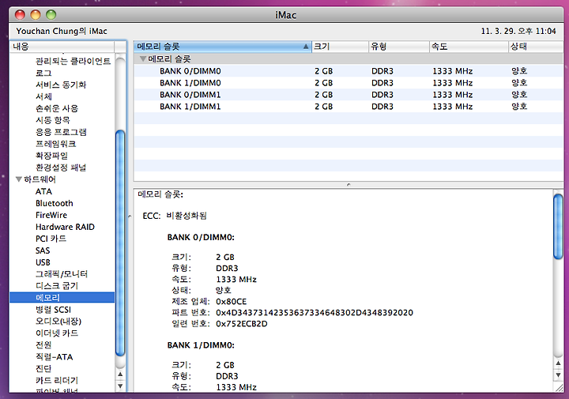This screenshot has height=399, width=569.
Task: Select the BANK 1/DIMM0 row
Action: pyautogui.click(x=349, y=83)
